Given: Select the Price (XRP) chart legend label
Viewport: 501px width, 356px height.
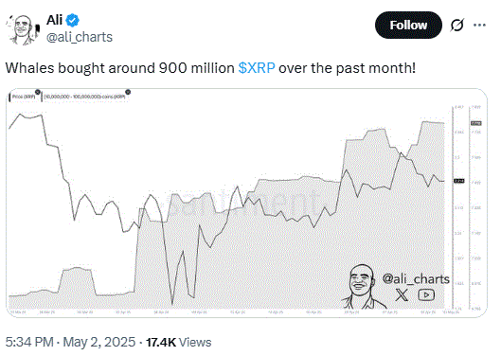Looking at the screenshot, I should pyautogui.click(x=24, y=97).
